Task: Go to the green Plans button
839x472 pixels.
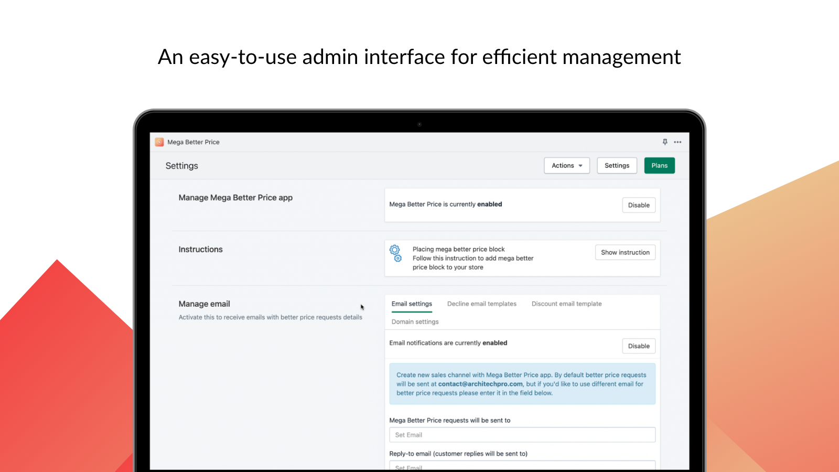Action: pyautogui.click(x=659, y=166)
